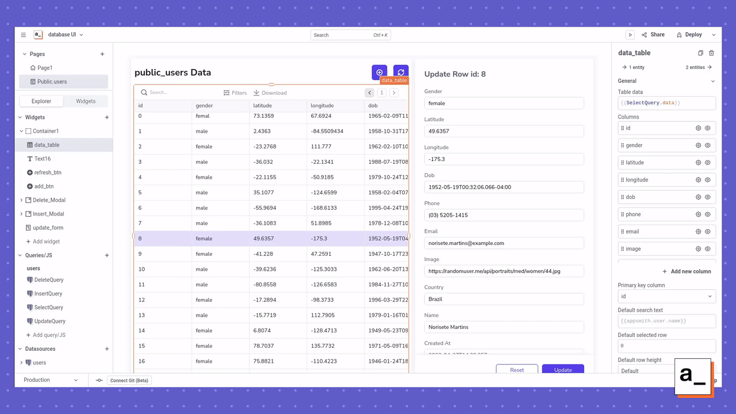The image size is (736, 414).
Task: Click the copy widget icon beside data_table title
Action: point(700,52)
